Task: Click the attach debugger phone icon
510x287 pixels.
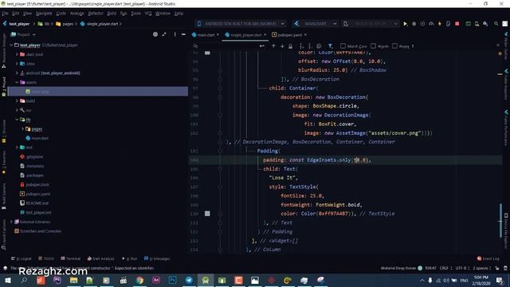Action: coord(448,24)
